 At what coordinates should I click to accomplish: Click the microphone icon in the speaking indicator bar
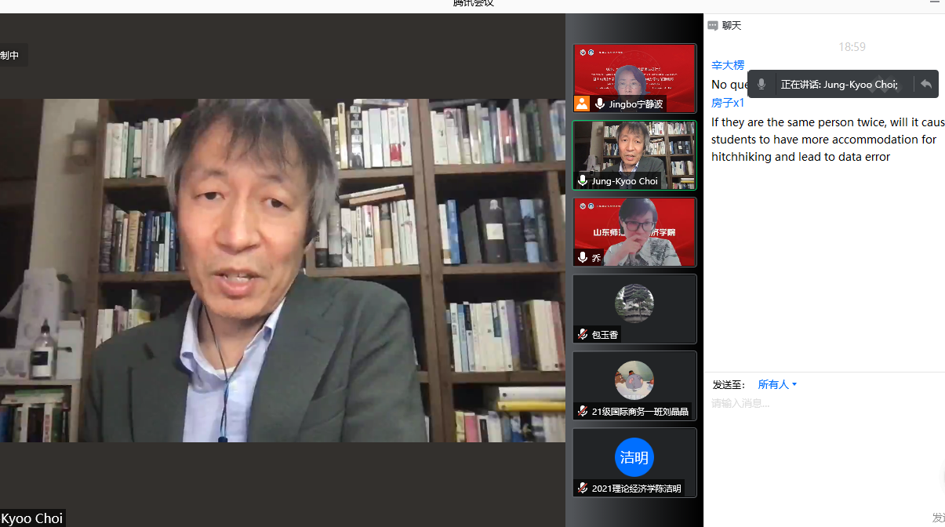(761, 84)
